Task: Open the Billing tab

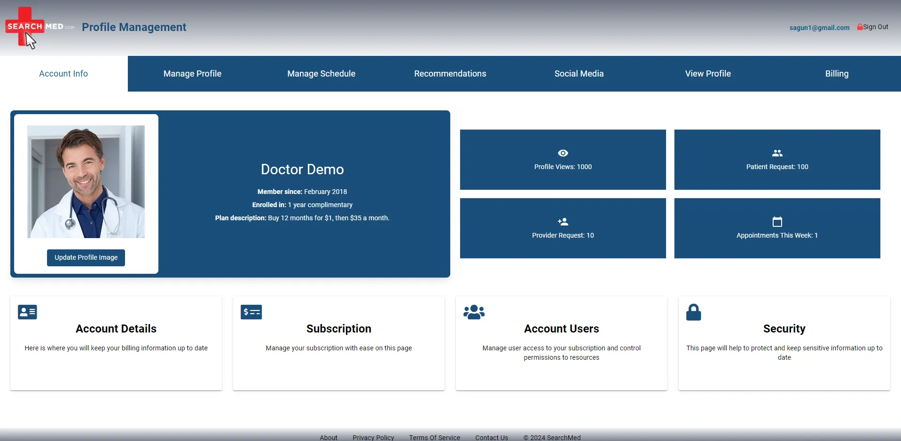Action: pos(837,73)
